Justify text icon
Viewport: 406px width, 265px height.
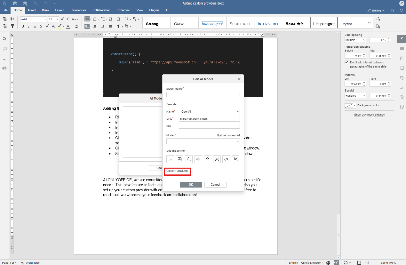(111, 26)
